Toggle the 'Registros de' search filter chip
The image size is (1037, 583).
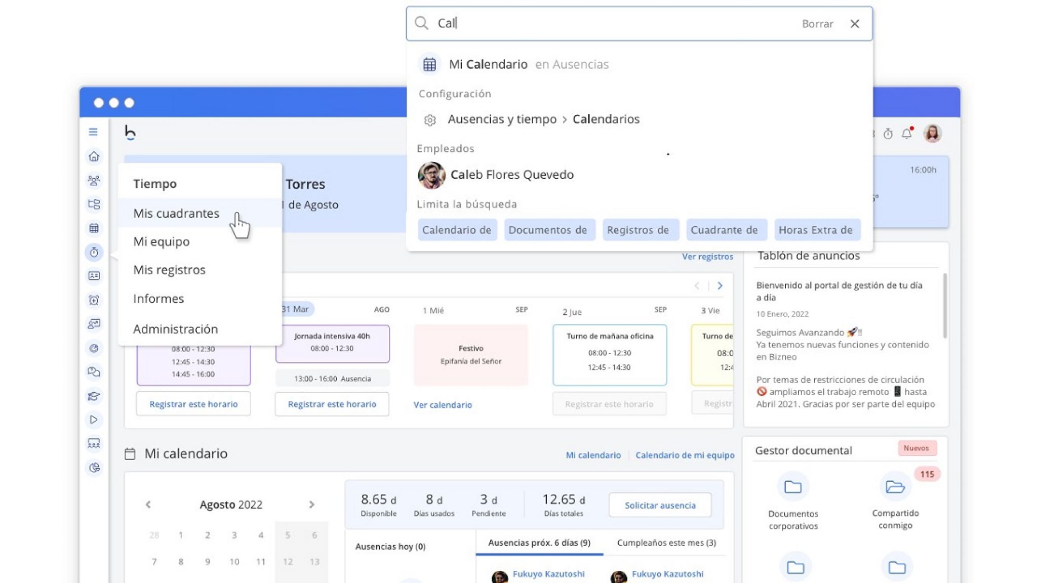tap(640, 229)
